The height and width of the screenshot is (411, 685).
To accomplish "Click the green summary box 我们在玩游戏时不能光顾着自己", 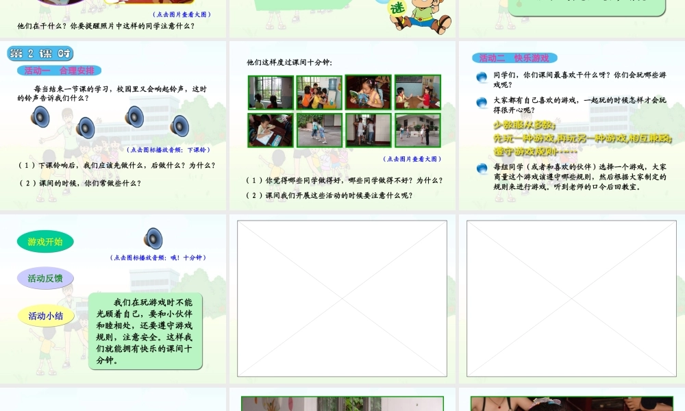I will (145, 331).
